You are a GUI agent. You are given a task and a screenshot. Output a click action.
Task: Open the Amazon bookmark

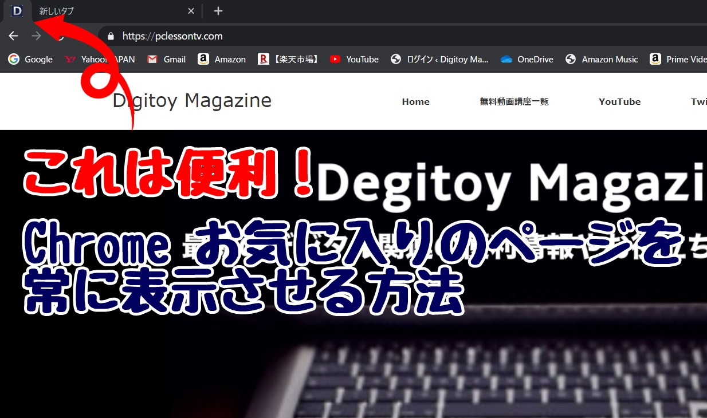222,59
